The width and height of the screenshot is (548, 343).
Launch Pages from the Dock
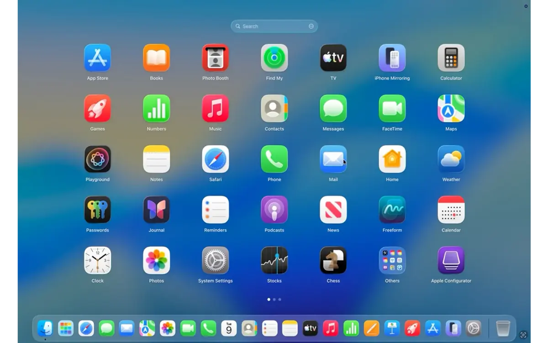coord(371,328)
